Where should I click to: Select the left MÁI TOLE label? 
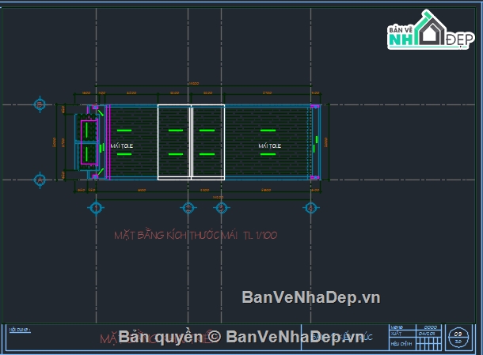coord(122,146)
